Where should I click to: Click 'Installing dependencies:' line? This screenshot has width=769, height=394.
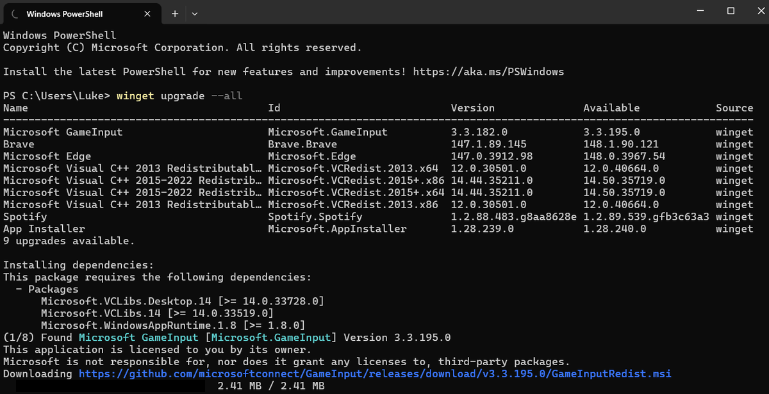click(79, 265)
